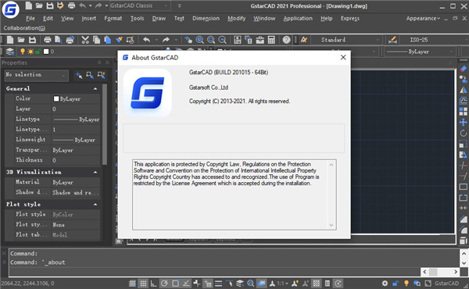The image size is (469, 289).
Task: Toggle Object Snap Tracking in the status bar
Action: tap(186, 284)
